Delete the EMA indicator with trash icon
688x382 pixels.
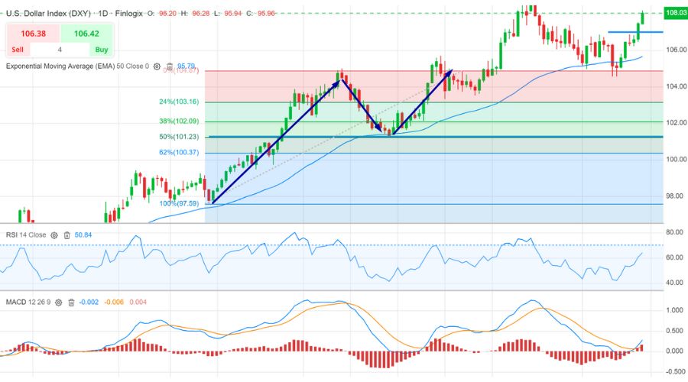pos(169,67)
